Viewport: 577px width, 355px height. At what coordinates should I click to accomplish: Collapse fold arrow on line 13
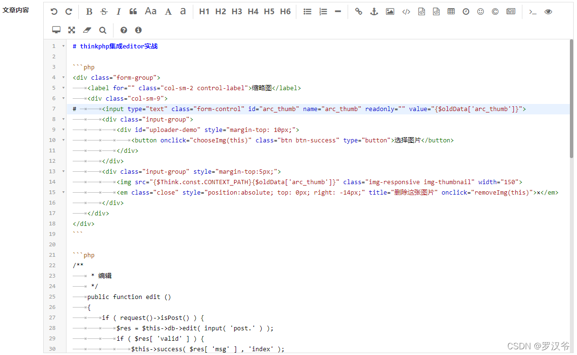coord(63,171)
